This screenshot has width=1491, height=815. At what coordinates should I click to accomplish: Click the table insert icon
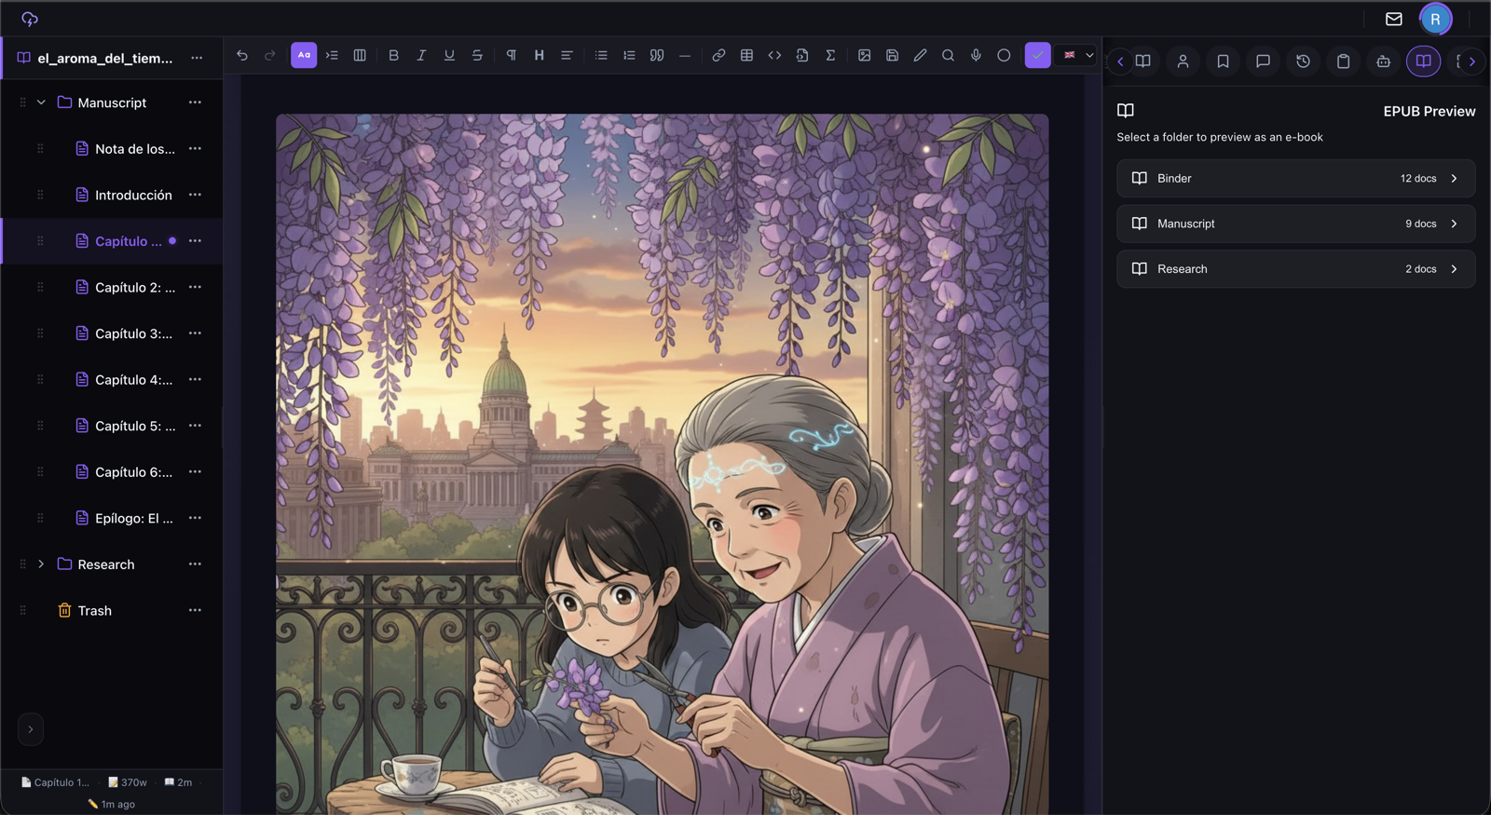[x=746, y=56]
